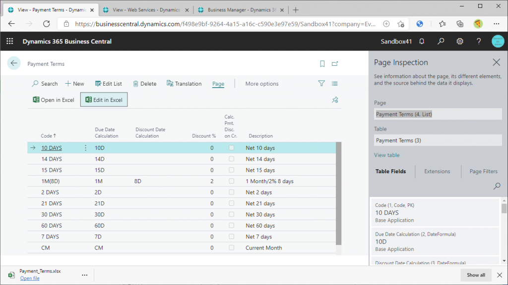Image resolution: width=508 pixels, height=285 pixels.
Task: Toggle Calc. Pmt. Disc. checkbox for 60 DAYS
Action: tap(231, 226)
